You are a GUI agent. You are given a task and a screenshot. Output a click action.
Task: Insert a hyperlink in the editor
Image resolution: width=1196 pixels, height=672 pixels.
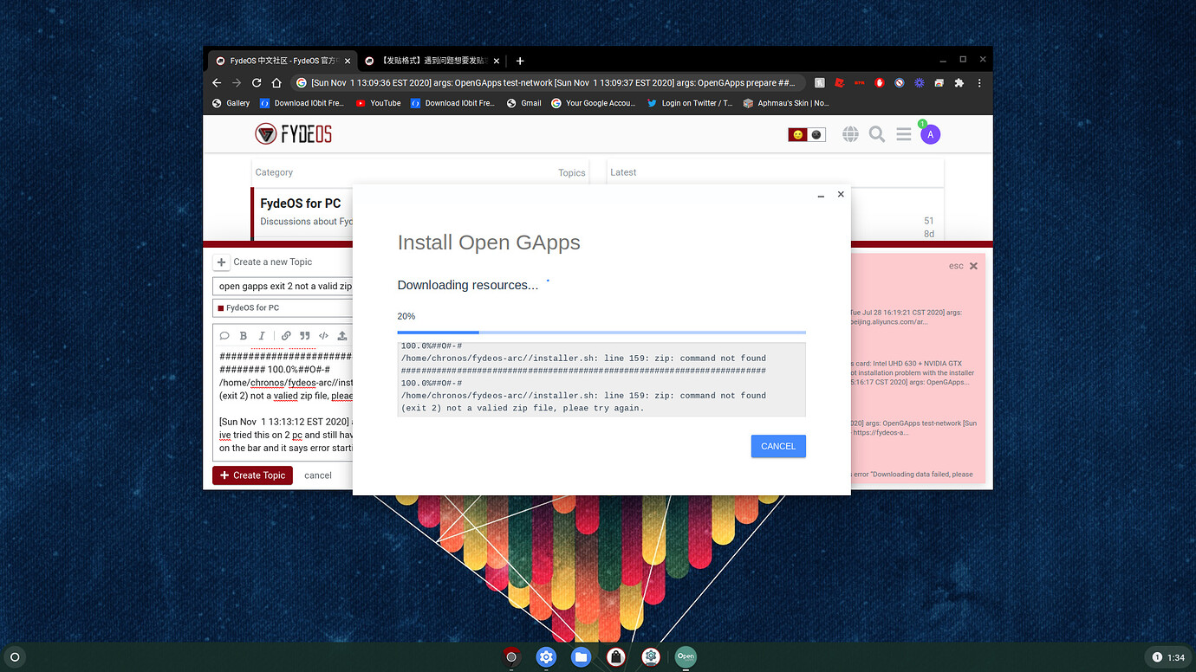286,335
